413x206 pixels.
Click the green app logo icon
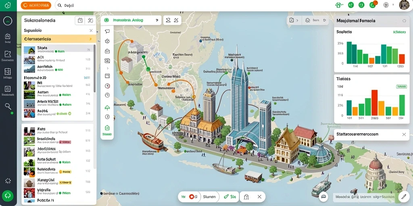8,5
